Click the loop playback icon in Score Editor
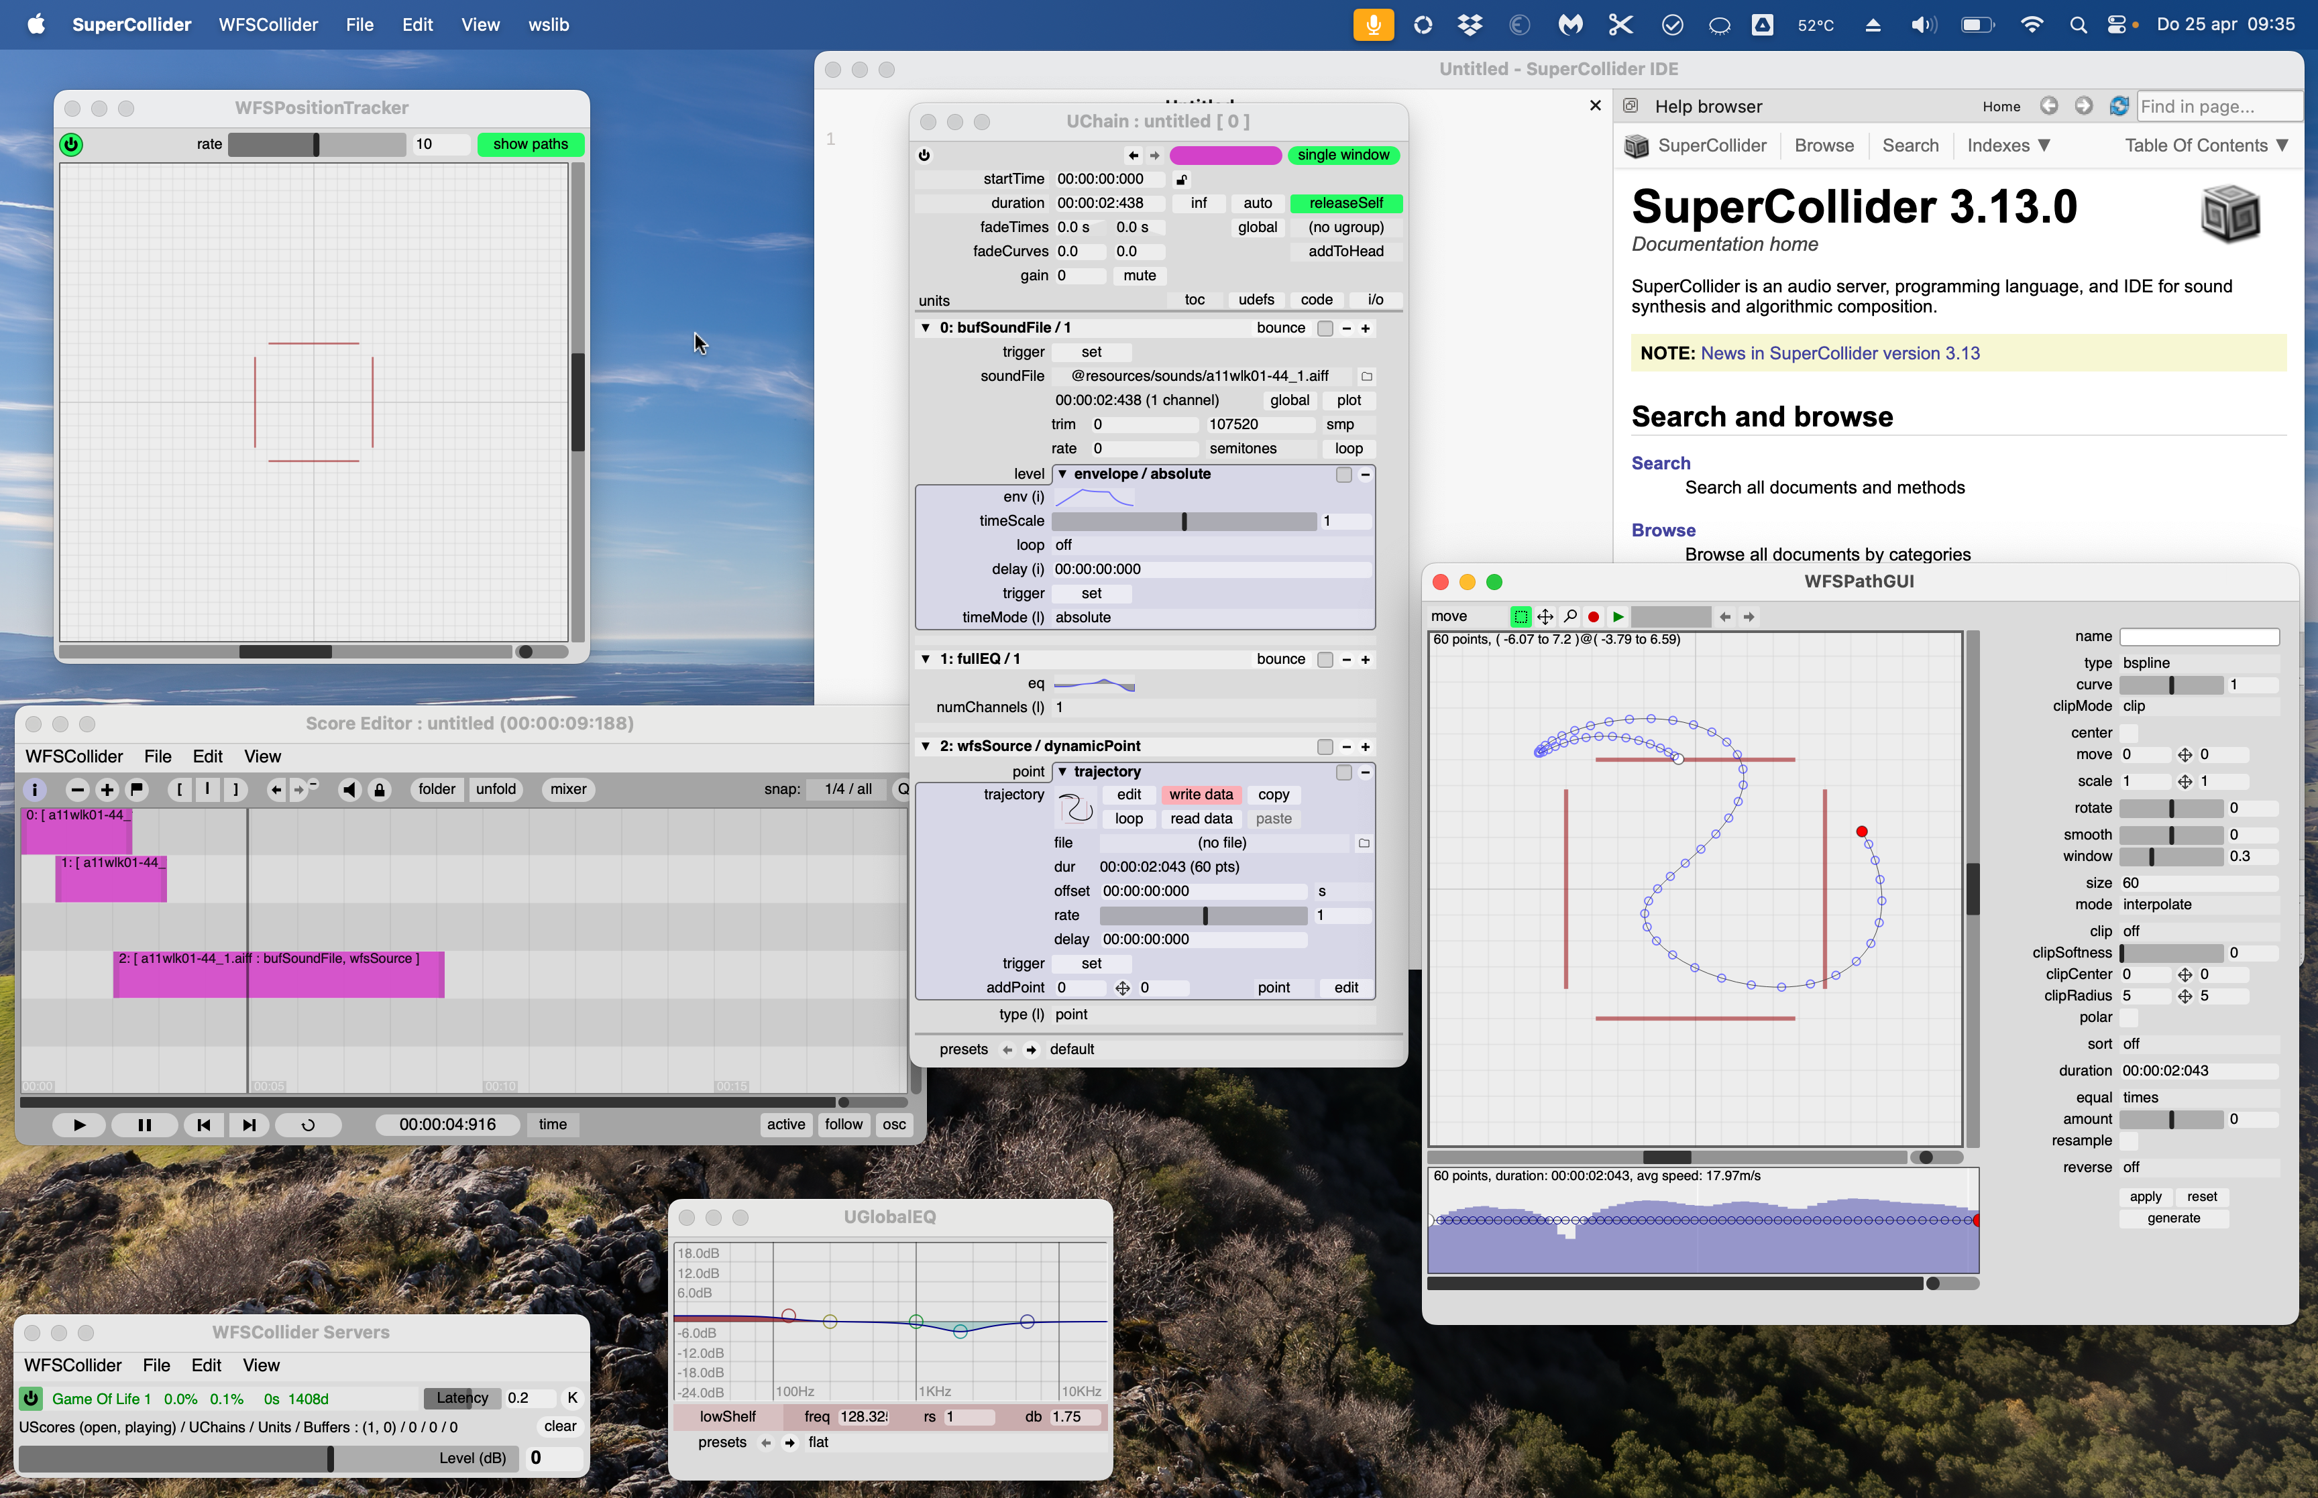 pyautogui.click(x=309, y=1125)
